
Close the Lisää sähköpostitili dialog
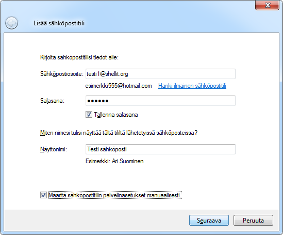[x=268, y=5]
